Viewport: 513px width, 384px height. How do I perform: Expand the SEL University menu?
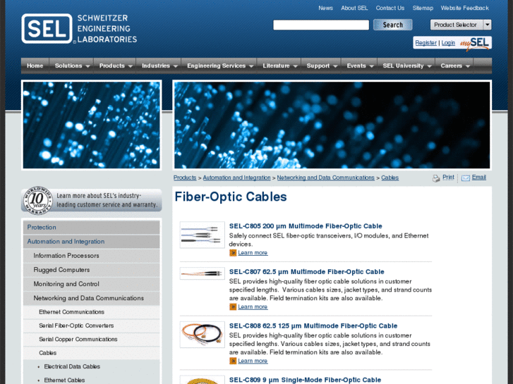click(406, 66)
